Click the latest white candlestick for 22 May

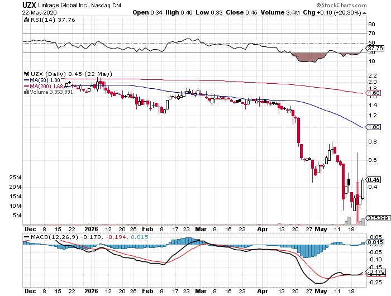[363, 189]
